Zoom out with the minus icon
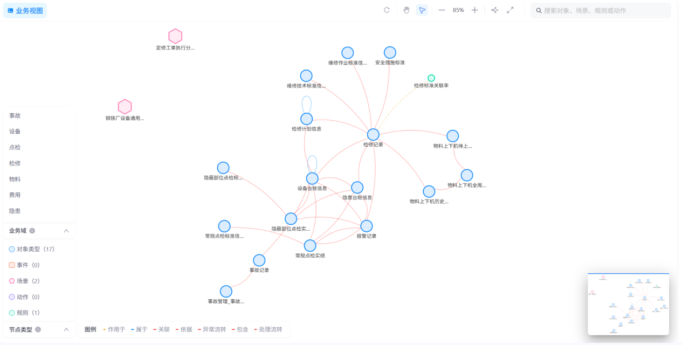 click(442, 10)
